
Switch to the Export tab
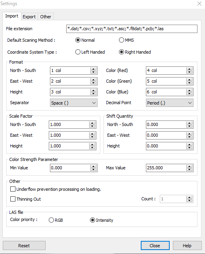[29, 17]
